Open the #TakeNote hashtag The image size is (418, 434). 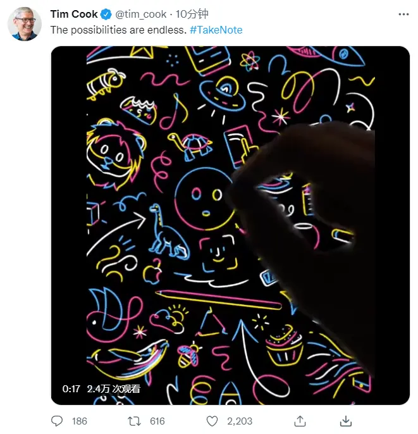pos(216,30)
